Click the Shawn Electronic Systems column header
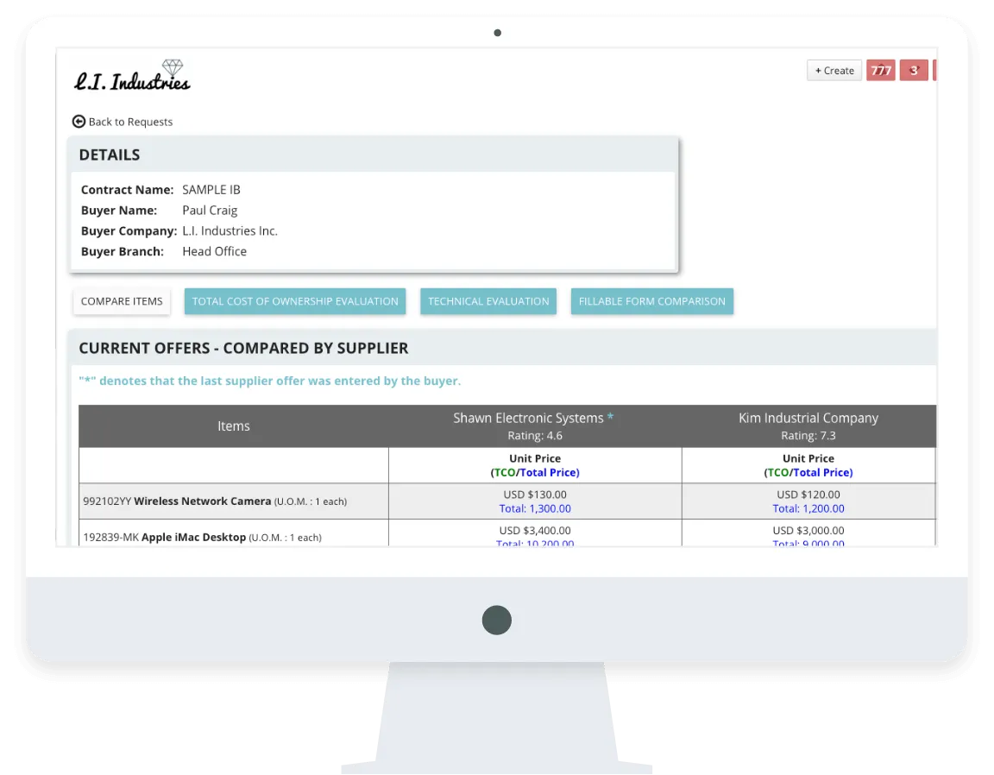 (x=534, y=426)
